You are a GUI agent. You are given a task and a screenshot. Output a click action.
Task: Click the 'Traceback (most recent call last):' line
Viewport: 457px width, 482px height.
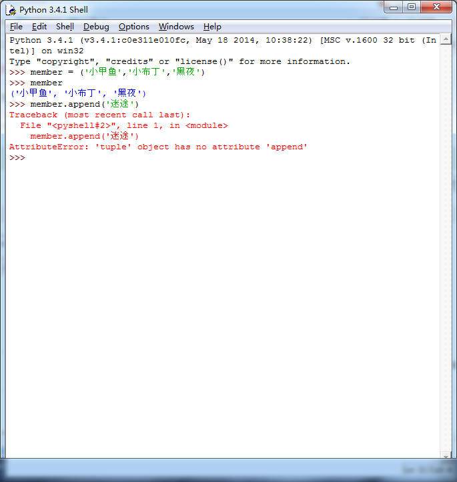(x=99, y=115)
